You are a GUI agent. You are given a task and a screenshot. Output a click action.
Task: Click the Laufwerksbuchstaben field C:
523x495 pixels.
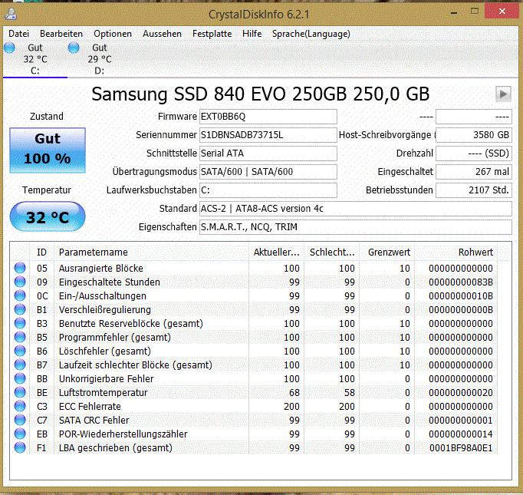click(x=268, y=190)
